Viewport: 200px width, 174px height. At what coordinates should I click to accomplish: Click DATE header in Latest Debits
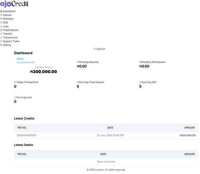[103, 154]
